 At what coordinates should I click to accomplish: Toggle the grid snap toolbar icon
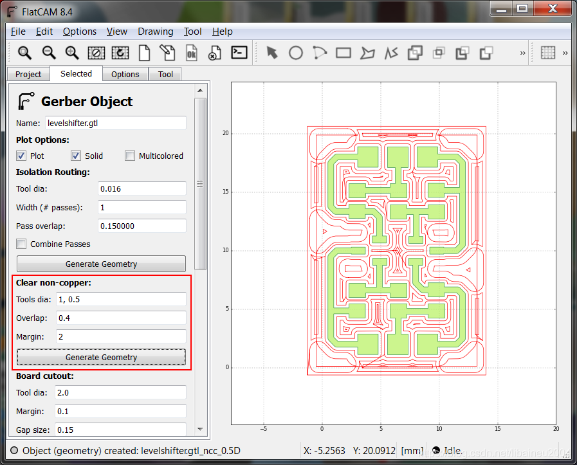(548, 53)
